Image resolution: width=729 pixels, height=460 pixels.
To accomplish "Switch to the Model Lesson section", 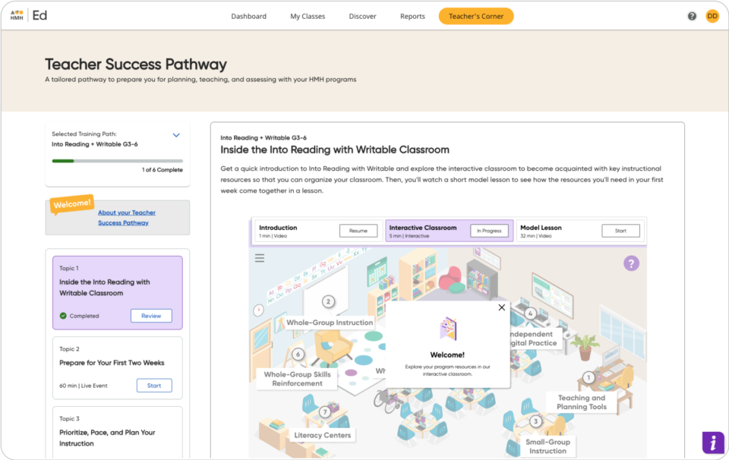I will (621, 231).
